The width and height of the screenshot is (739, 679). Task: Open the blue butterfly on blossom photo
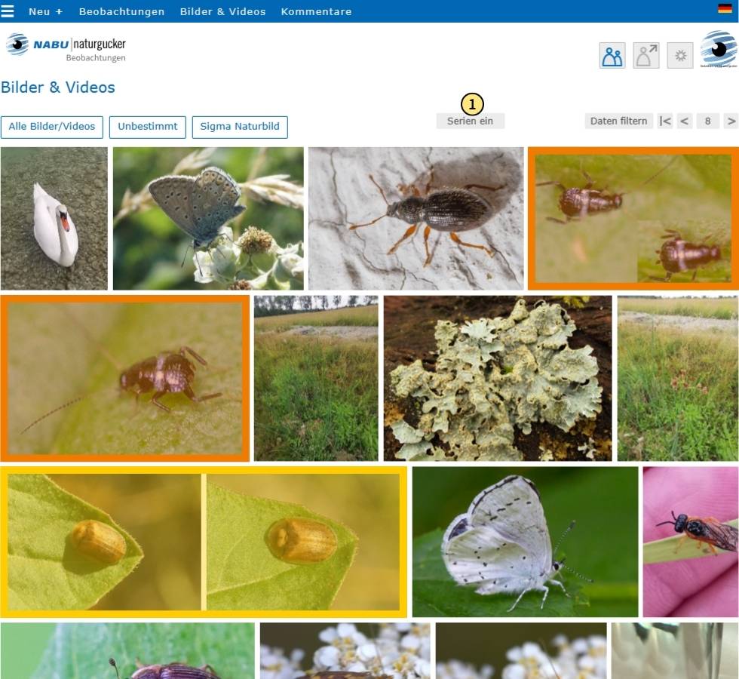point(208,218)
